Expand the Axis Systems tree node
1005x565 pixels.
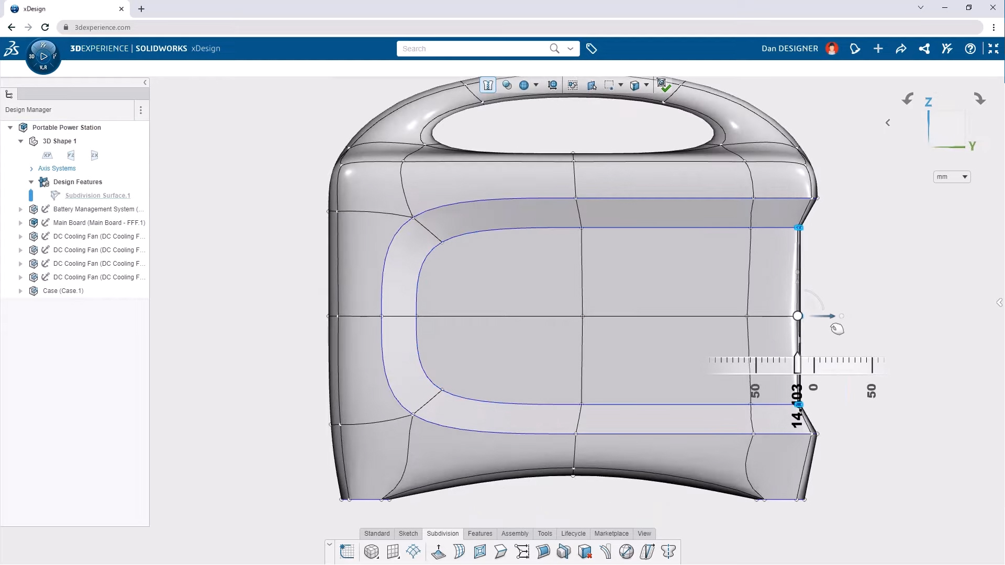[31, 168]
